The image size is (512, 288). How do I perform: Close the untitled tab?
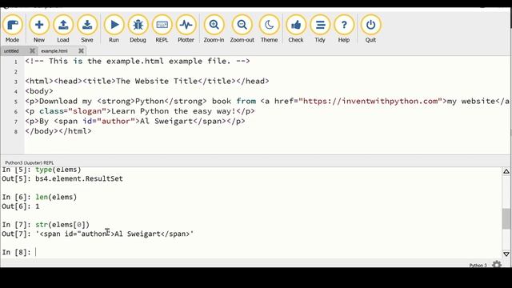(32, 50)
